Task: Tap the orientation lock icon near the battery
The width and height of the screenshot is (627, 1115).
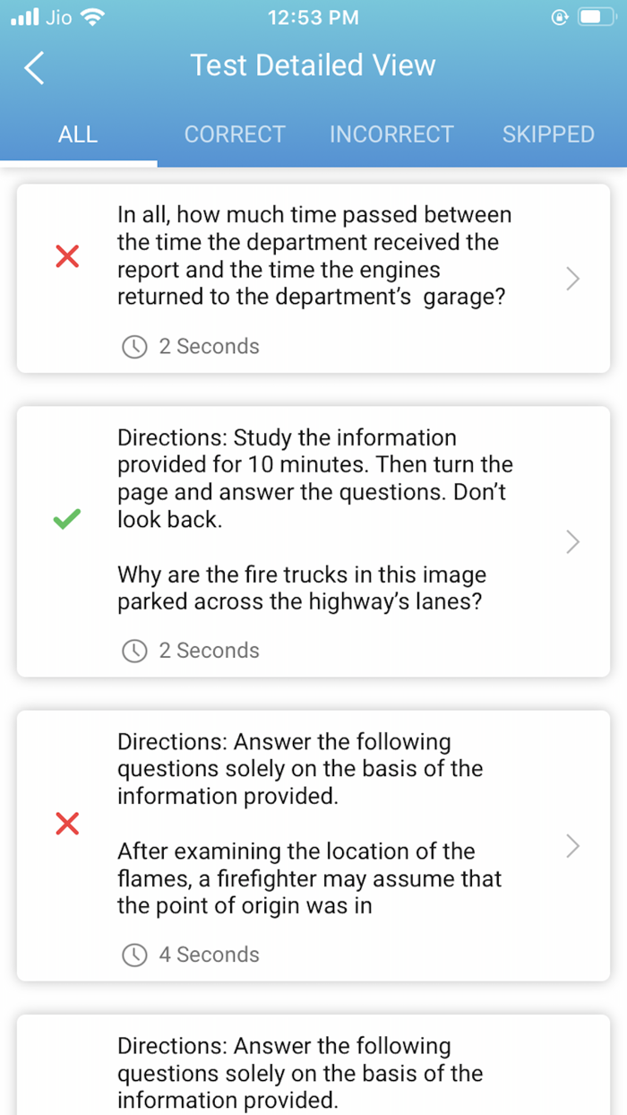Action: [559, 16]
